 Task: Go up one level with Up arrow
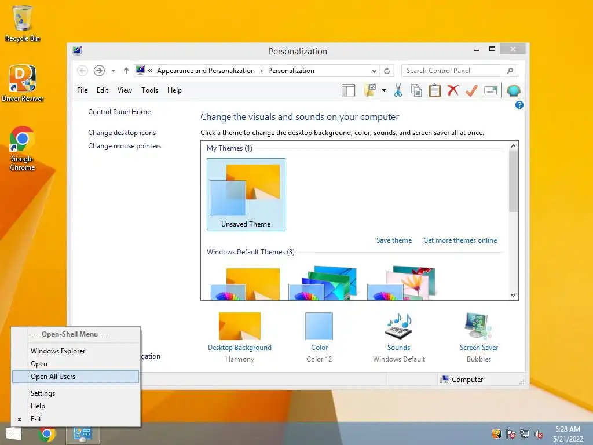click(x=126, y=71)
